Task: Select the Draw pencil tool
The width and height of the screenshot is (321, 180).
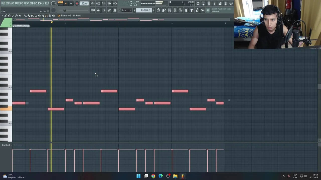Action: 25,16
